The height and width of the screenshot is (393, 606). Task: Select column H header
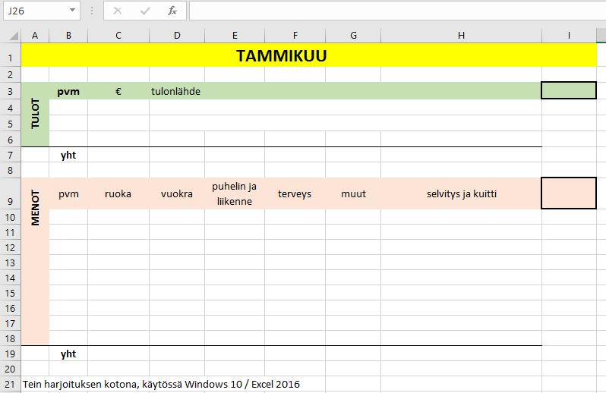461,36
